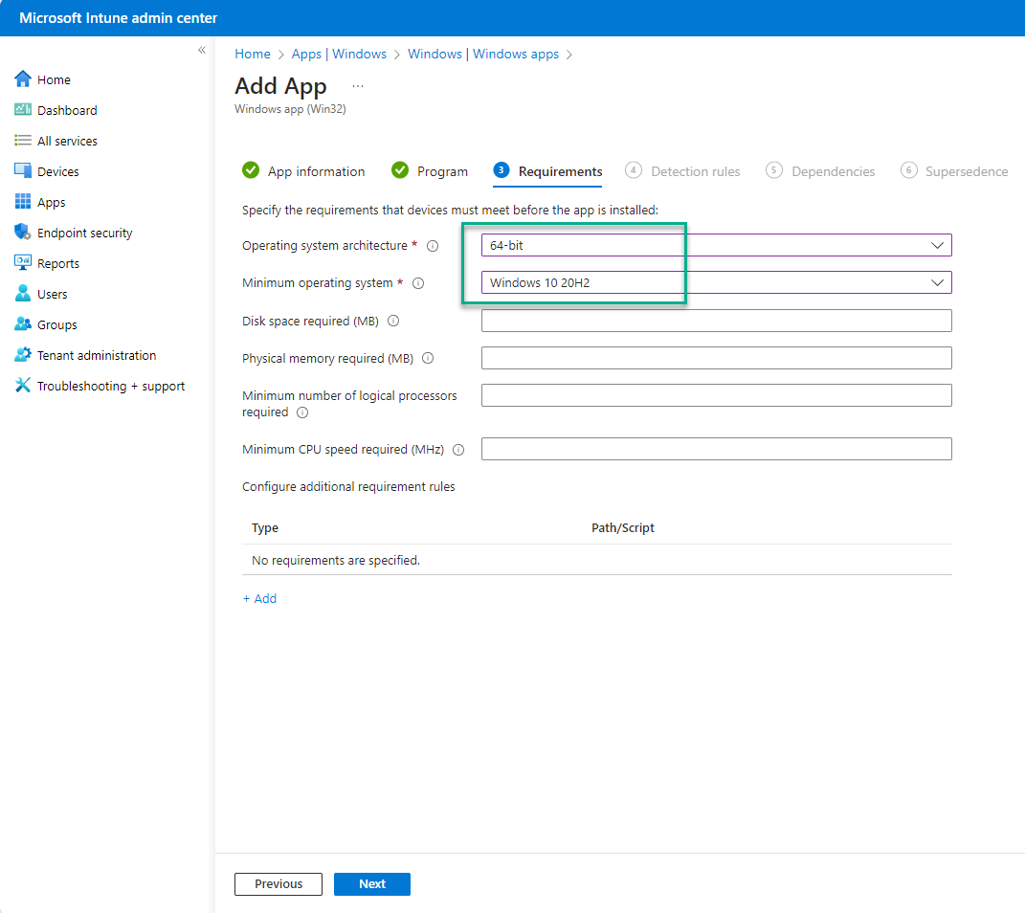The width and height of the screenshot is (1025, 913).
Task: Open Apps via the grid icon
Action: [26, 202]
